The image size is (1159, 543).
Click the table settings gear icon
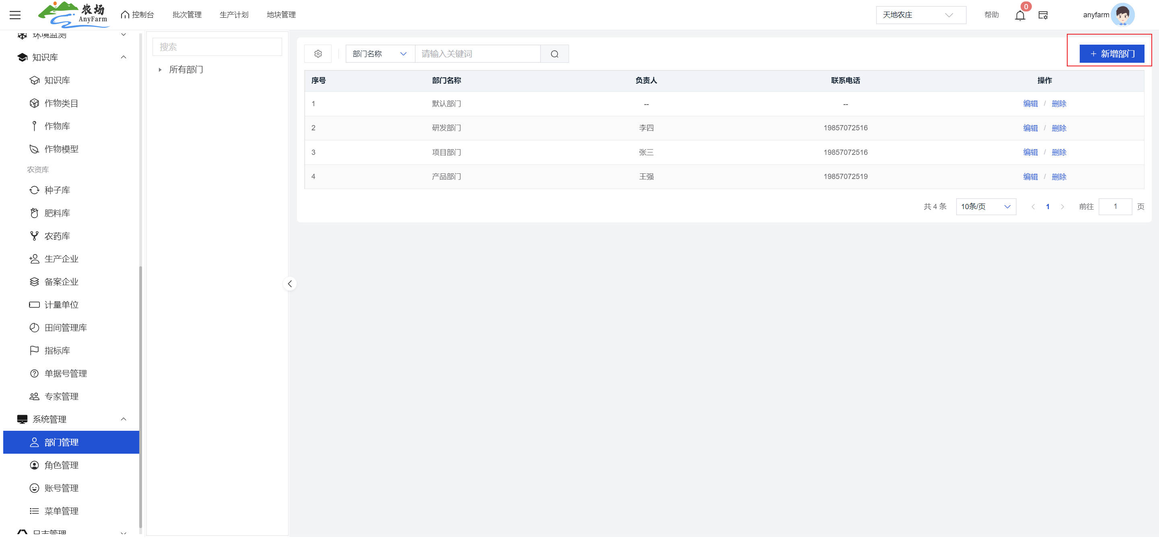coord(318,54)
